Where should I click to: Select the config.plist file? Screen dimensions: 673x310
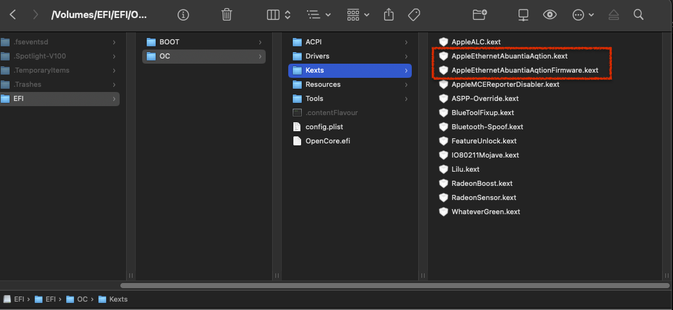[x=350, y=127]
